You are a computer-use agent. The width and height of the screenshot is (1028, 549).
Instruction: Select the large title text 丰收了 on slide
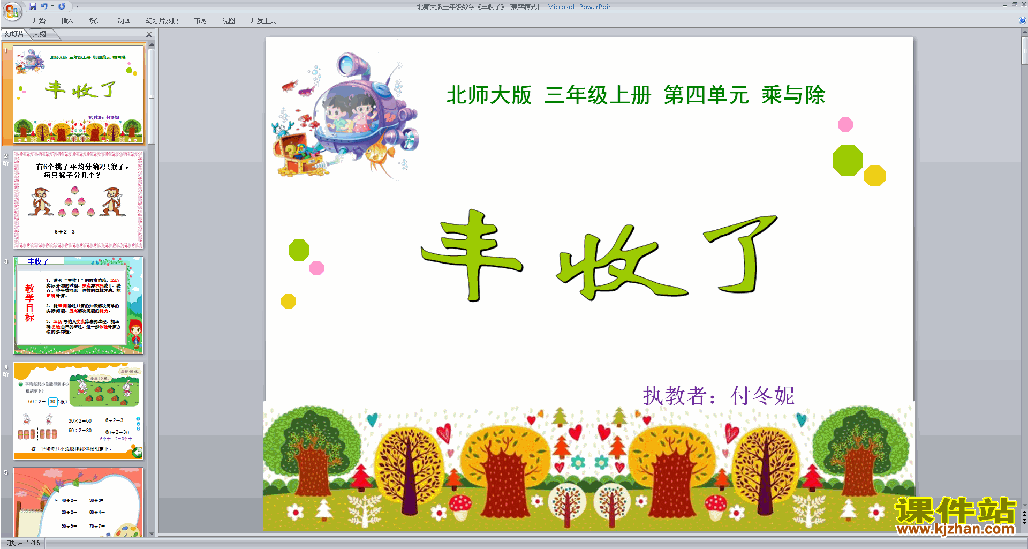point(599,255)
